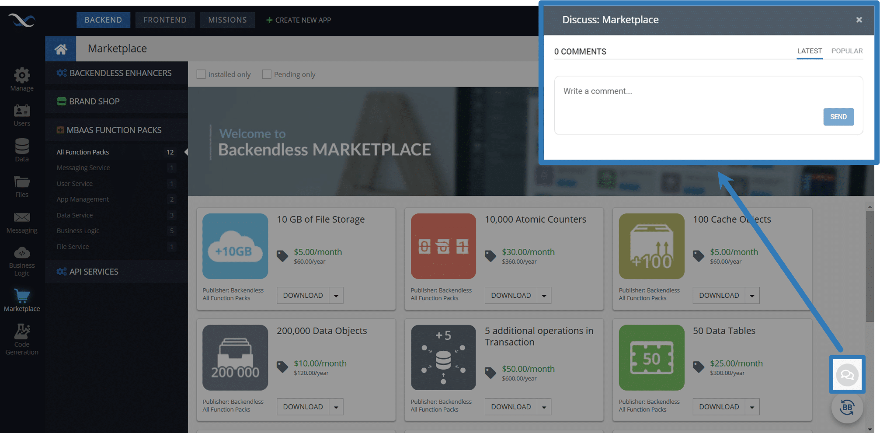The height and width of the screenshot is (433, 880).
Task: Click the 50 Data Tables product image
Action: 651,357
